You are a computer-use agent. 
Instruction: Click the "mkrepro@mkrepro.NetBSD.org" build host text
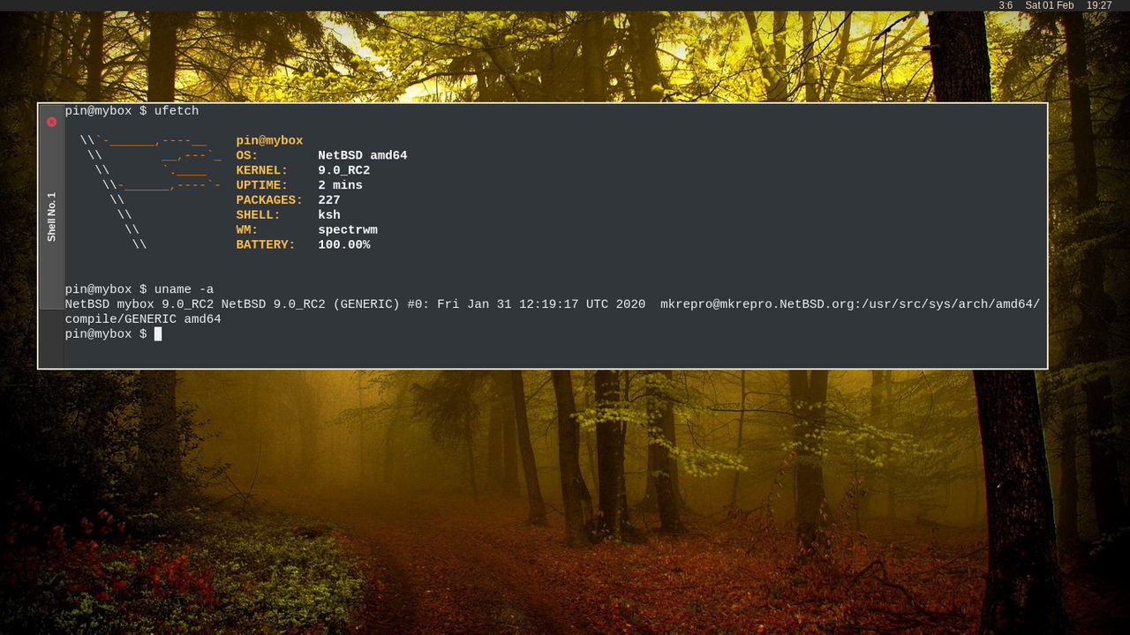coord(757,304)
